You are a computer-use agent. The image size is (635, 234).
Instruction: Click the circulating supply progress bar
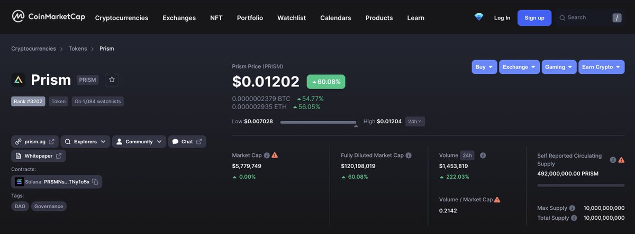coord(580,186)
